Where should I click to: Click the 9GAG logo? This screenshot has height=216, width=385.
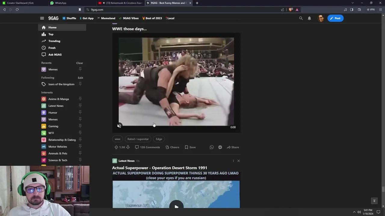pyautogui.click(x=53, y=18)
